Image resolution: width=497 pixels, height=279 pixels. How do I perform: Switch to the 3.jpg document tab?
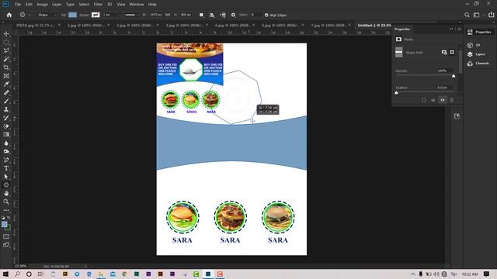(185, 25)
